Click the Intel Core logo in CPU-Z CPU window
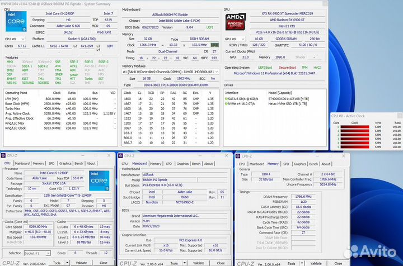 pyautogui.click(x=99, y=181)
